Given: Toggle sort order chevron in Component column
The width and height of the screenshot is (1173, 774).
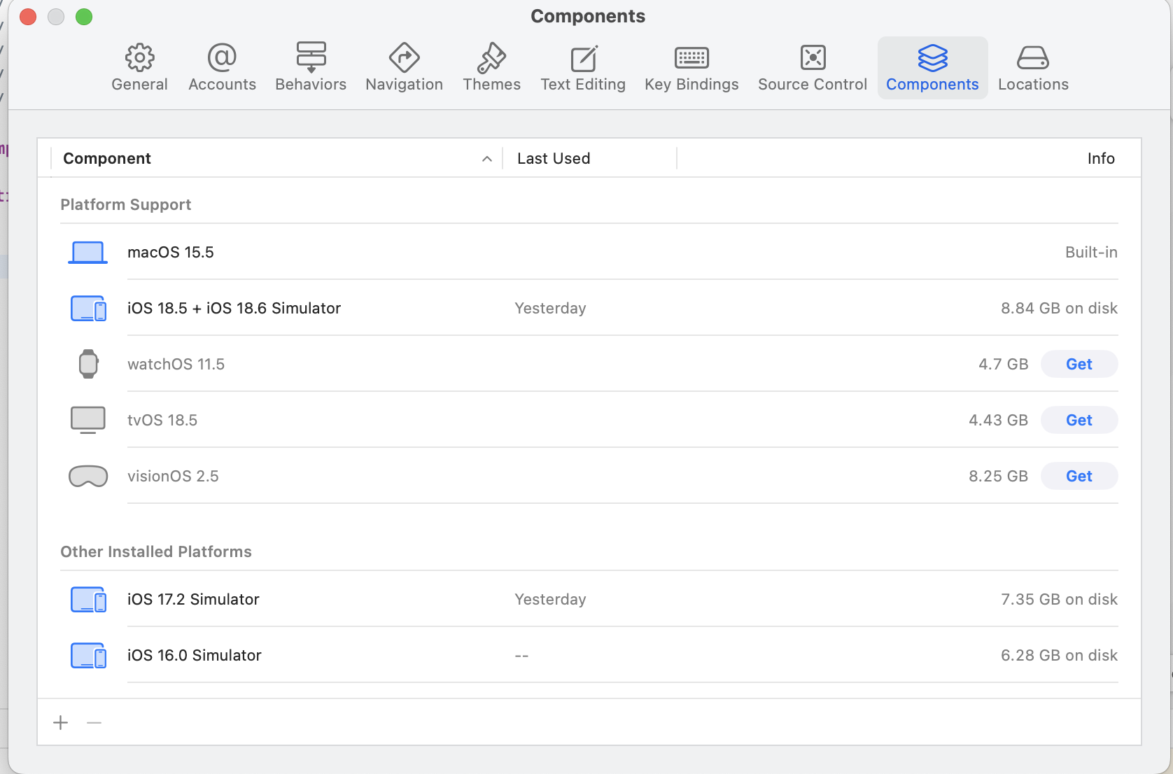Looking at the screenshot, I should tap(487, 159).
